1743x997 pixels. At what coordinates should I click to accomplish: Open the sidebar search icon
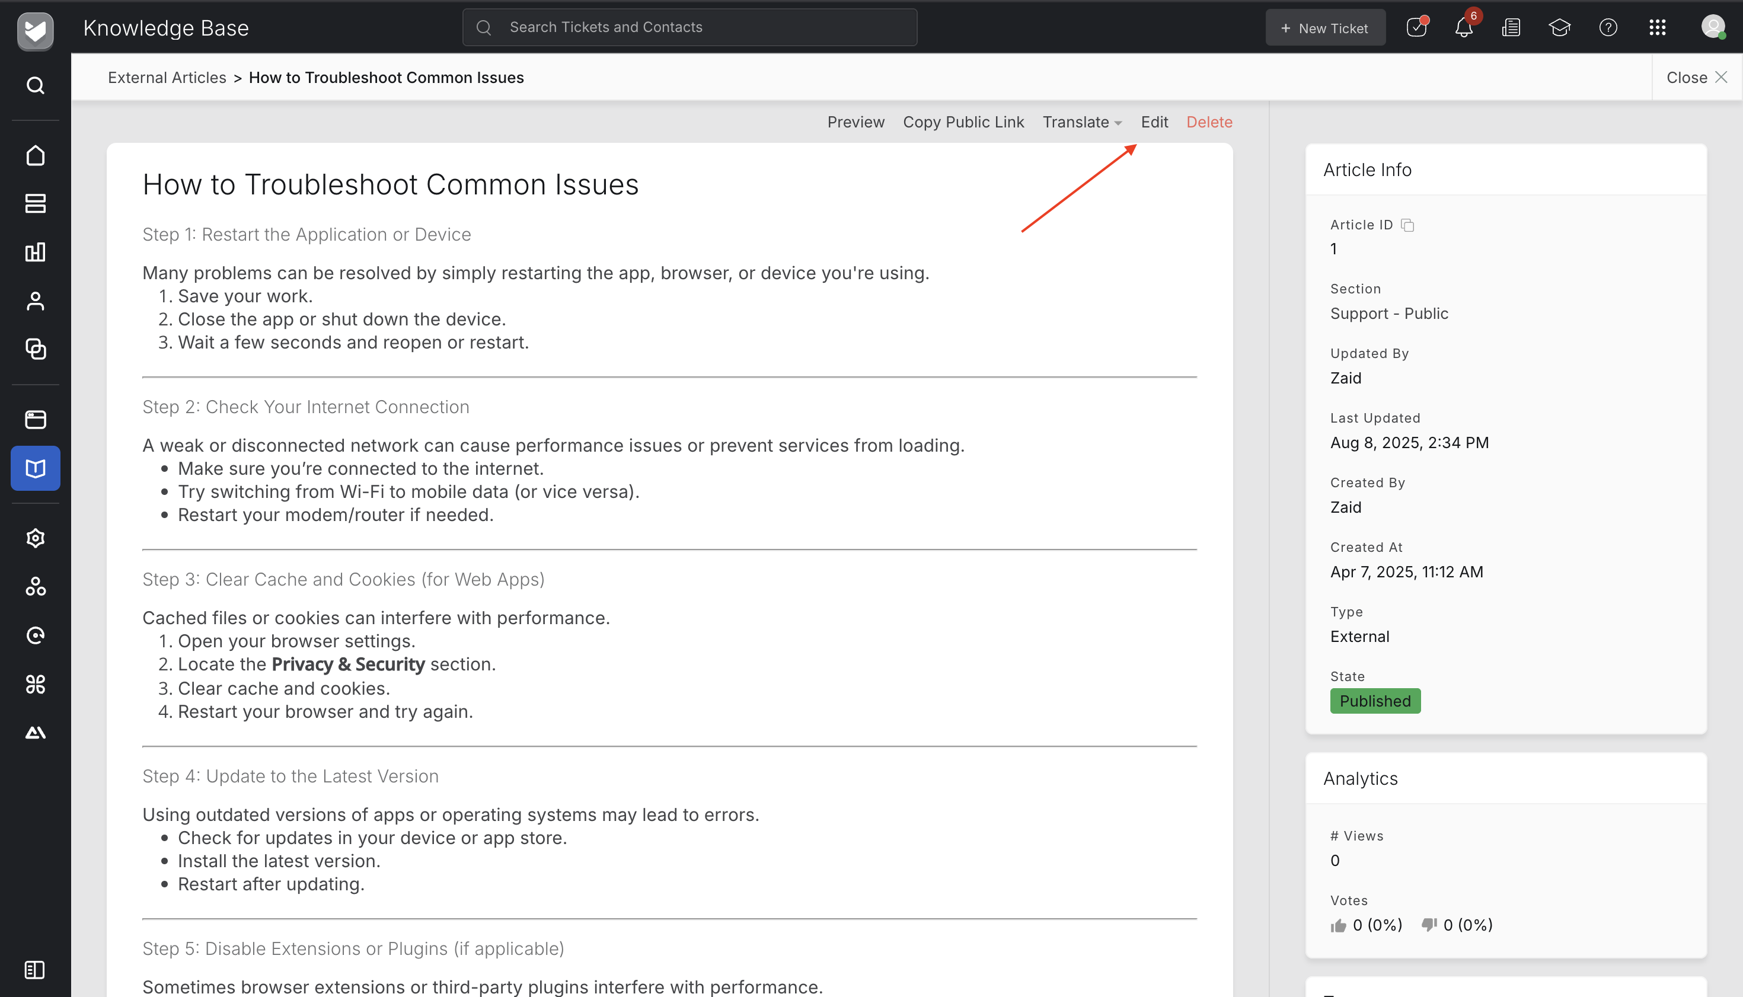pyautogui.click(x=35, y=85)
